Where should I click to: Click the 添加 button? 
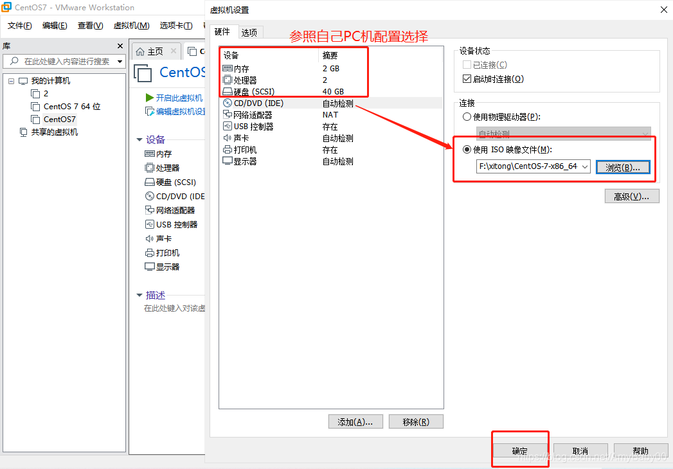point(355,422)
